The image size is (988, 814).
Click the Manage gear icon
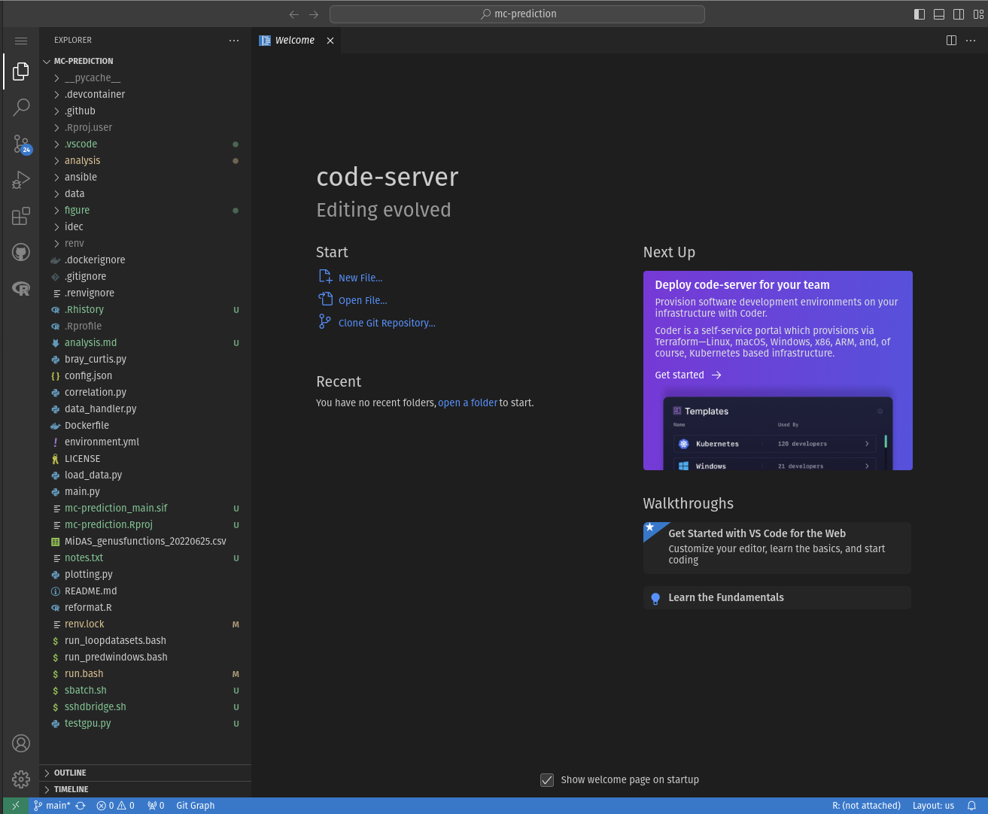21,779
